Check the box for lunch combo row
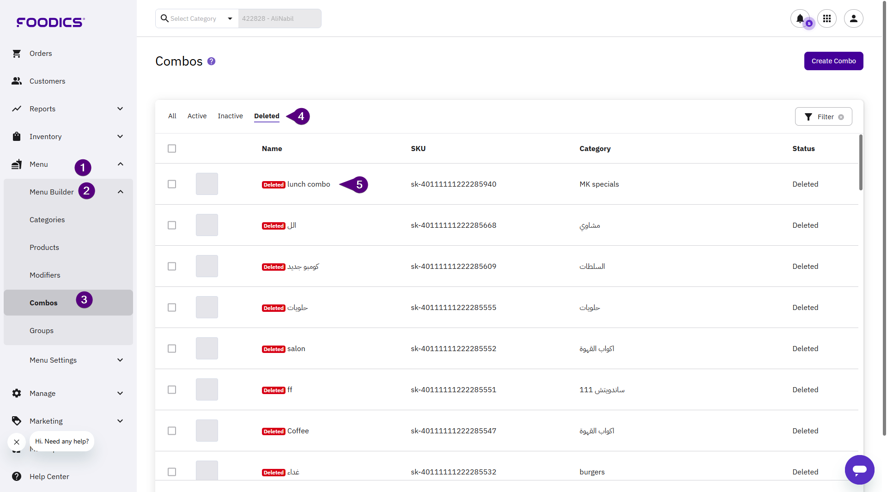This screenshot has height=492, width=887. (x=172, y=184)
